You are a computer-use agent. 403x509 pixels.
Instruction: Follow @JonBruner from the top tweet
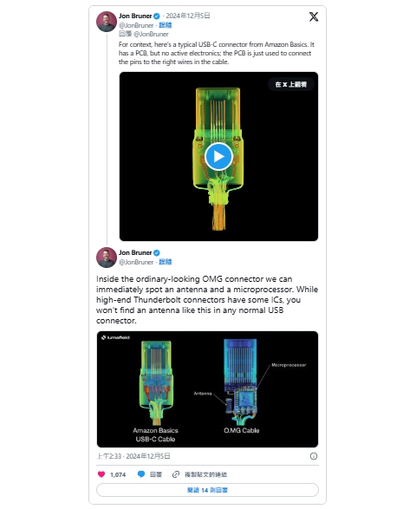(166, 25)
